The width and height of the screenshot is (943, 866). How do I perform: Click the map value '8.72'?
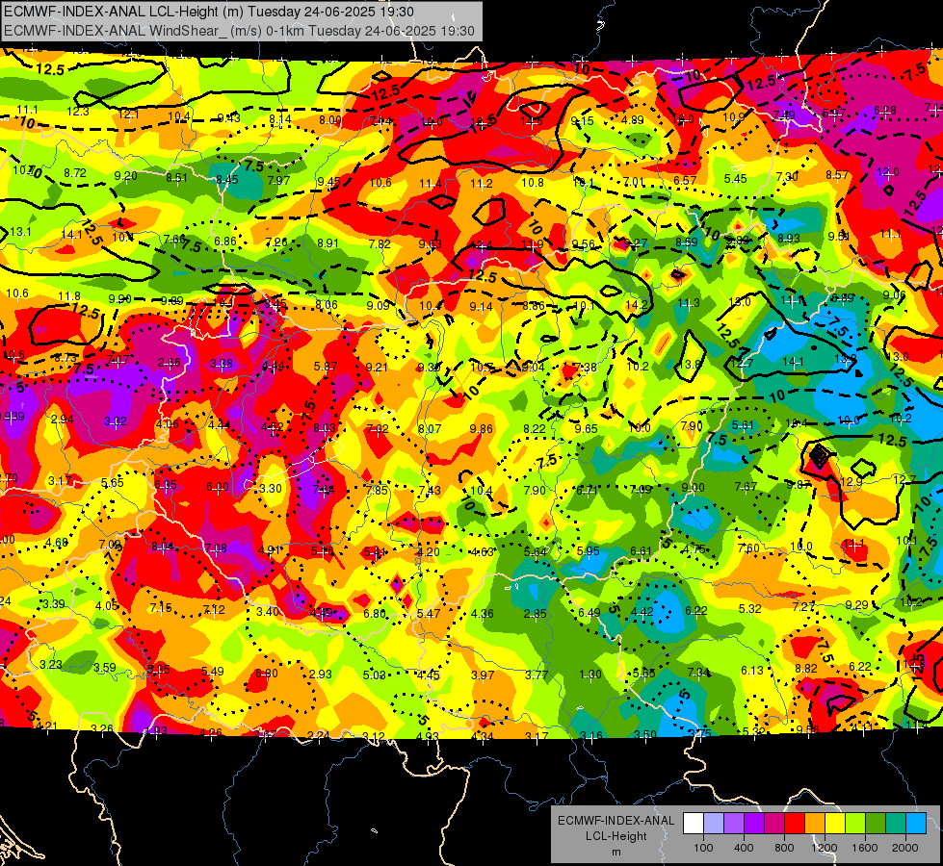click(75, 173)
